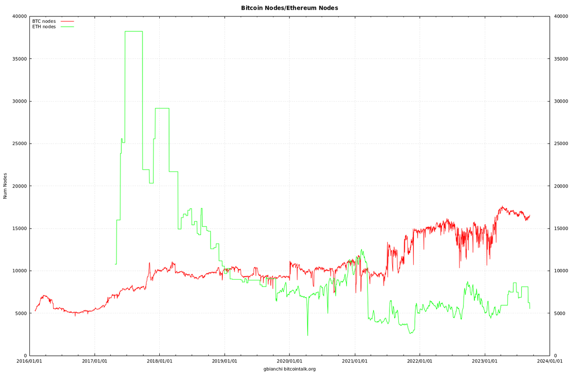Click the 2024/01/01 x-axis label
The height and width of the screenshot is (373, 581).
pos(550,361)
